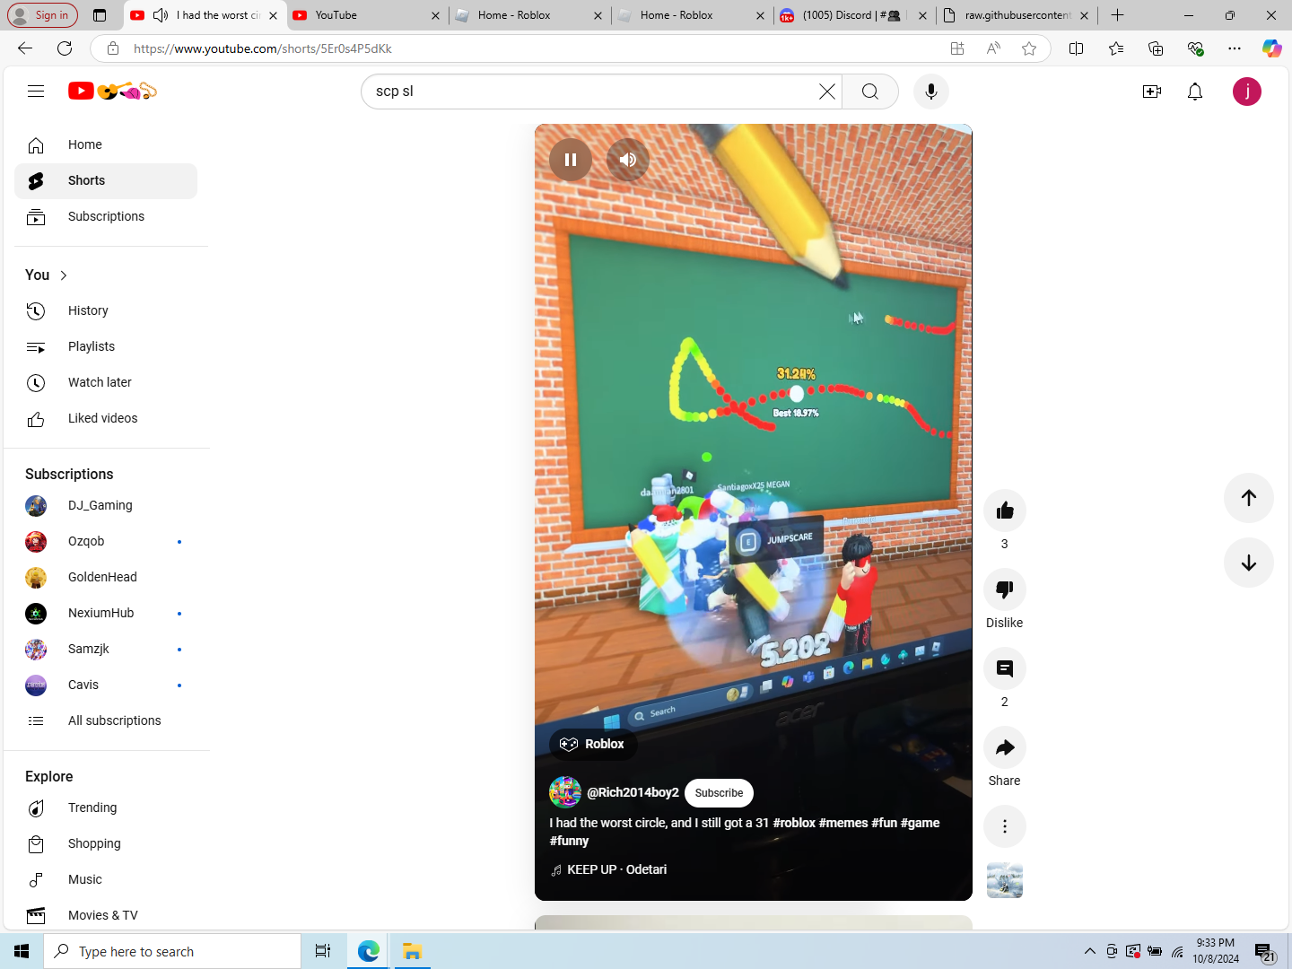Select Shorts in sidebar
The image size is (1292, 969).
106,180
